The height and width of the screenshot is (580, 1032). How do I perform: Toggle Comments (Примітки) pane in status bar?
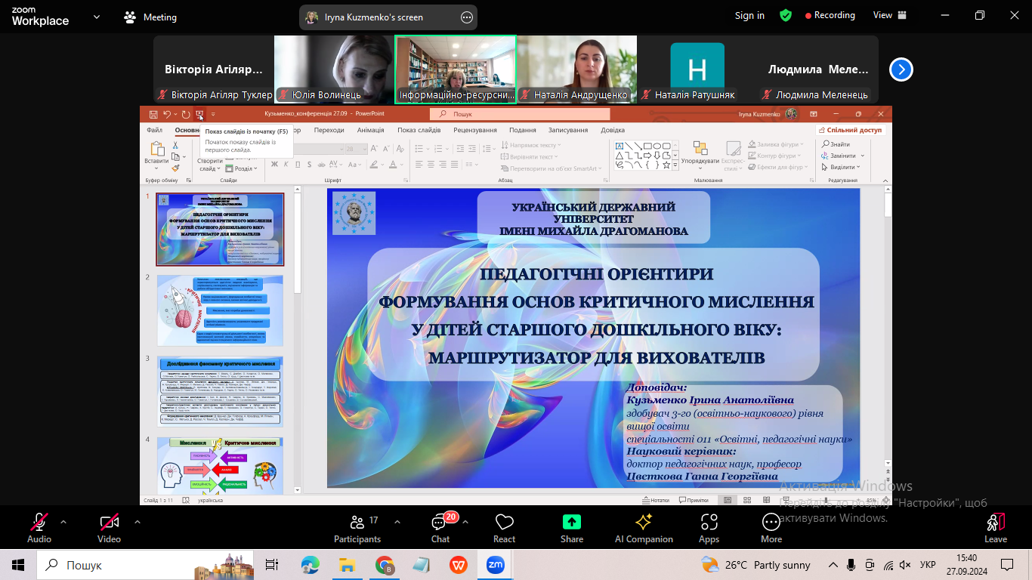694,500
